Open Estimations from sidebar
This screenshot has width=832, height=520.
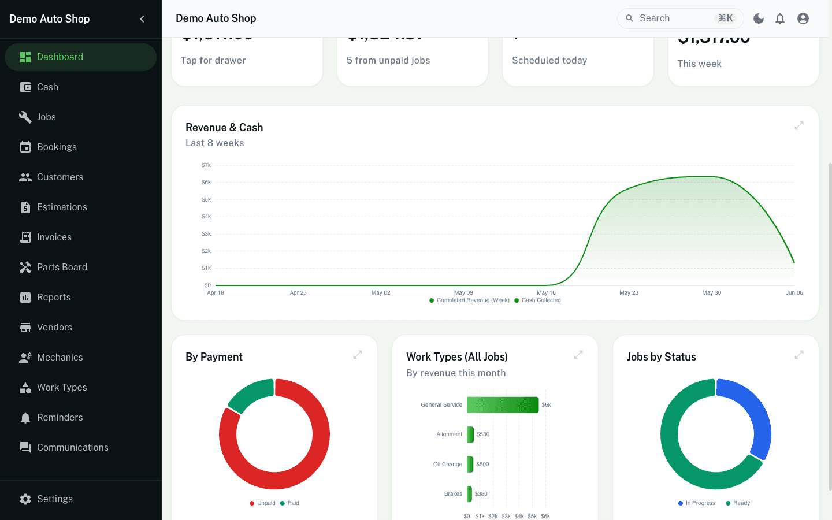80,207
